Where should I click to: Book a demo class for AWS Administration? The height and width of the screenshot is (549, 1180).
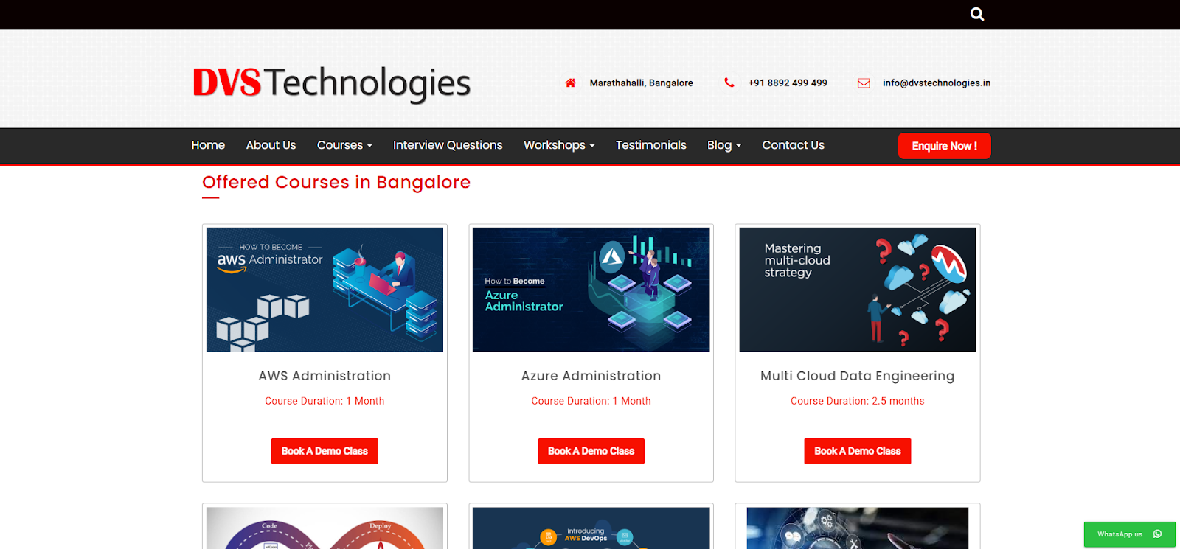[324, 451]
